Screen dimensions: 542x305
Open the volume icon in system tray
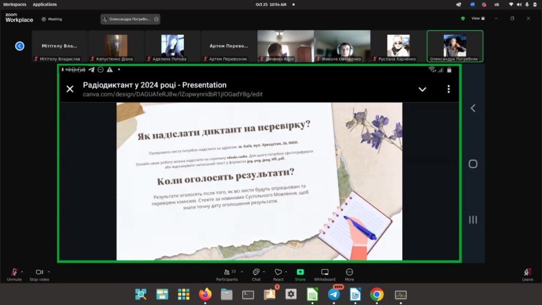[x=519, y=4]
